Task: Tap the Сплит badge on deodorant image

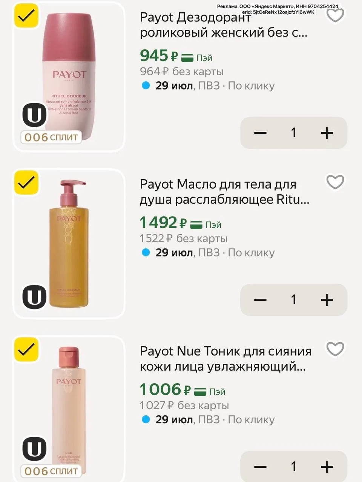Action: tap(51, 137)
